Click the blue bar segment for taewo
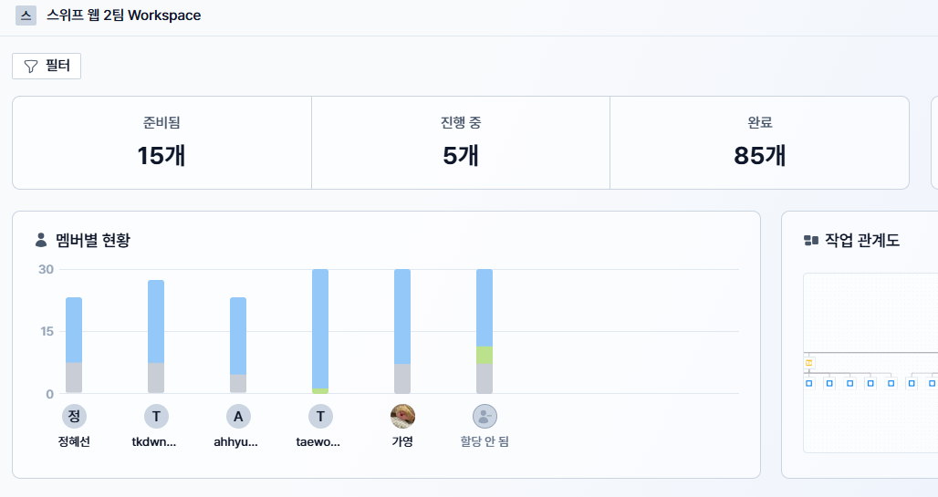The width and height of the screenshot is (938, 497). pos(320,328)
